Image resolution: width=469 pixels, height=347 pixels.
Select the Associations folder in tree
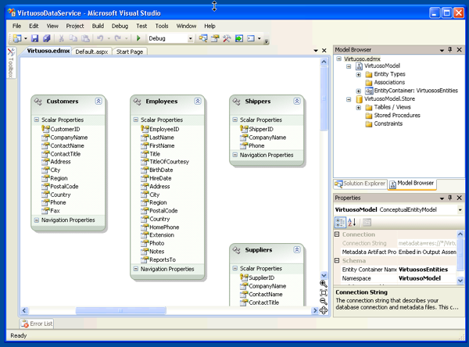point(385,82)
